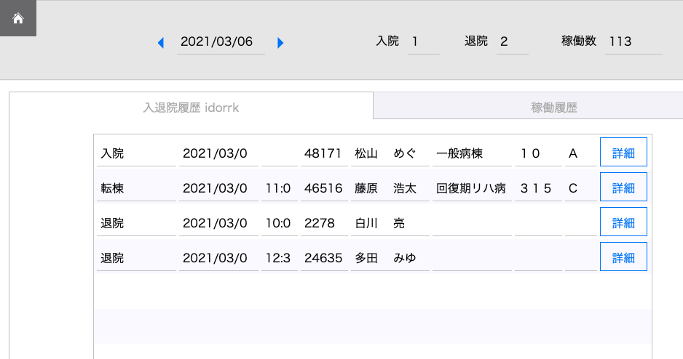Click date cell in 松山 めぐ row
Image resolution: width=683 pixels, height=359 pixels.
point(218,153)
